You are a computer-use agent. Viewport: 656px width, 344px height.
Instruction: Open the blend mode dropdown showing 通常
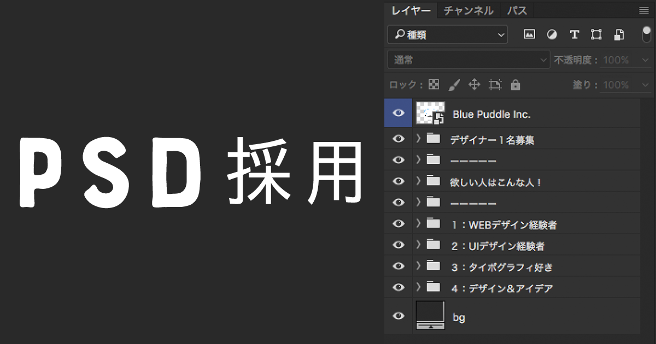click(468, 60)
